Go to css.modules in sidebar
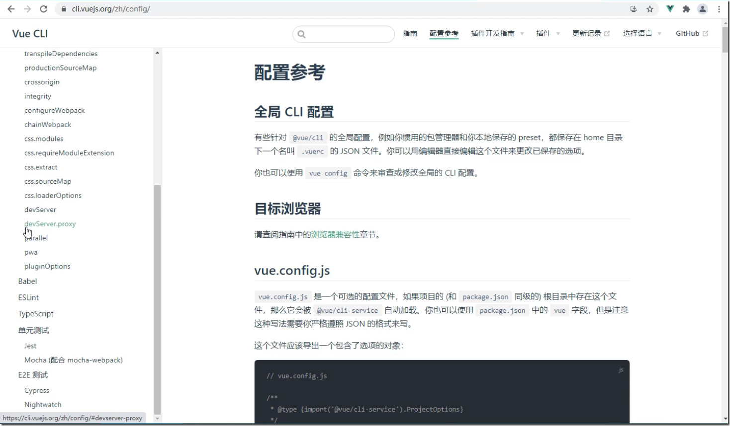 pyautogui.click(x=44, y=139)
